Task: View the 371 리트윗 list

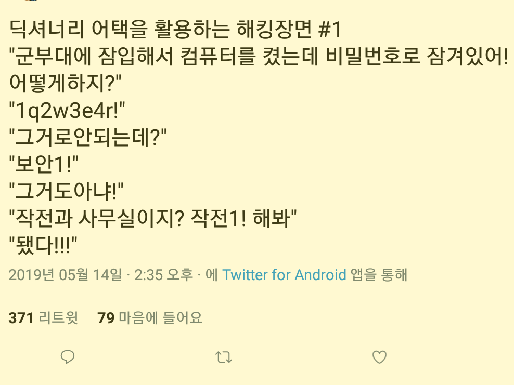Action: pos(43,317)
